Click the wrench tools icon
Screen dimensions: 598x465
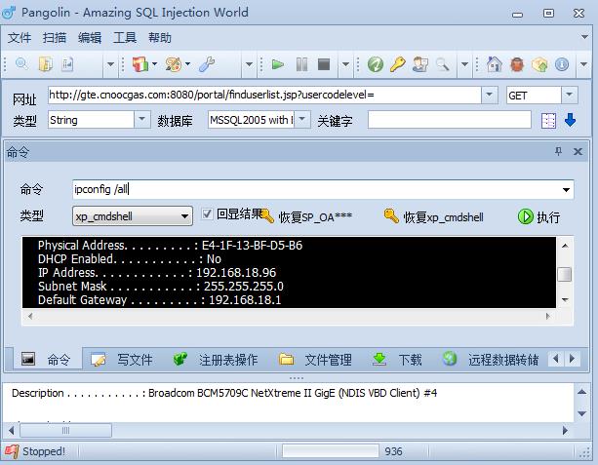point(207,64)
